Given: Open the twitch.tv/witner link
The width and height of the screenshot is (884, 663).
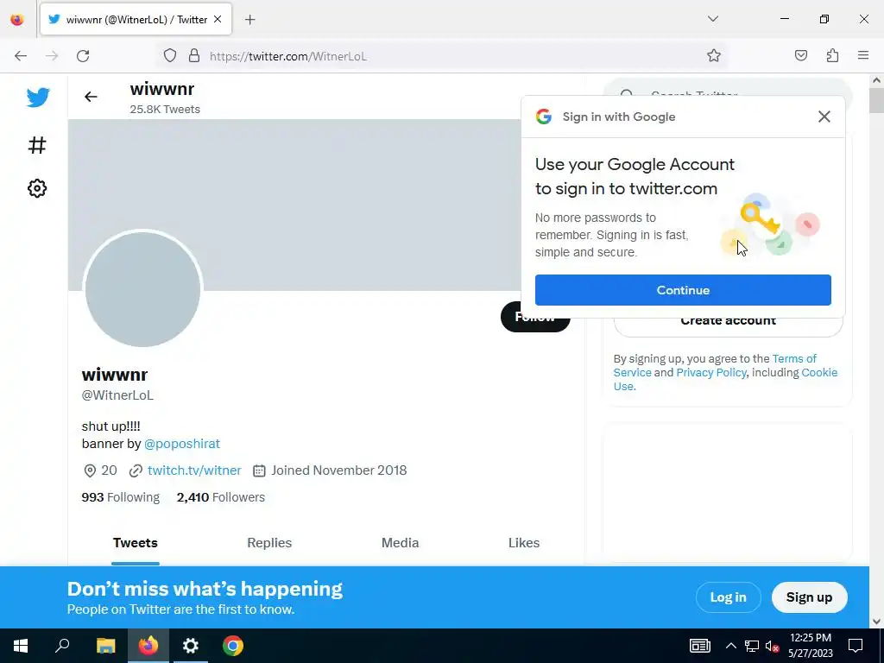Looking at the screenshot, I should [194, 470].
